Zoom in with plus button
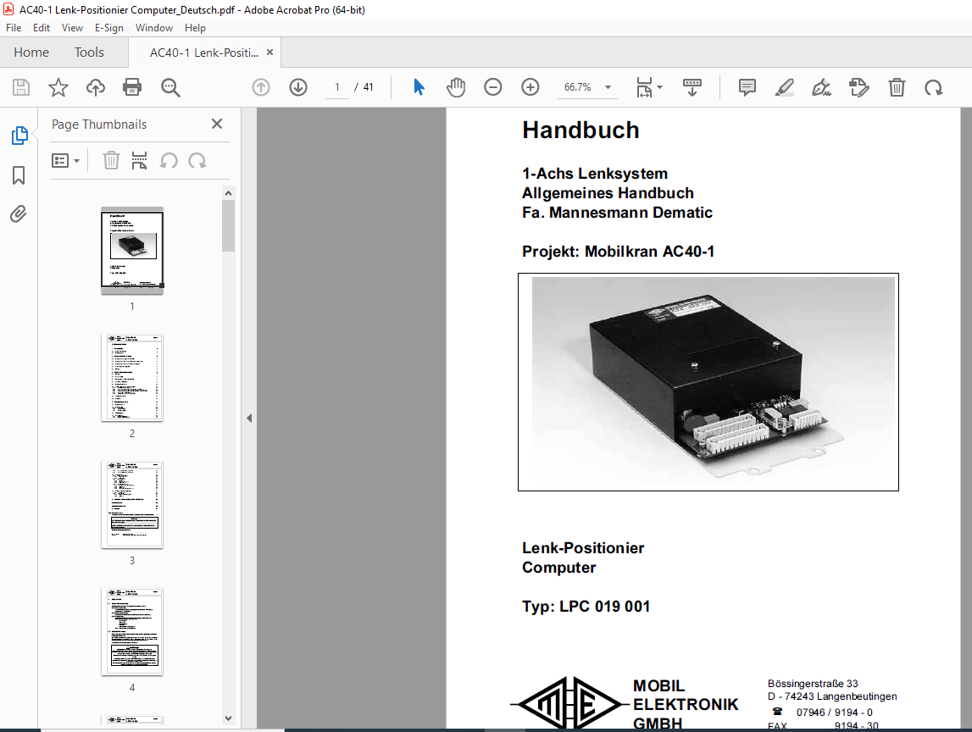The height and width of the screenshot is (732, 972). click(x=530, y=87)
